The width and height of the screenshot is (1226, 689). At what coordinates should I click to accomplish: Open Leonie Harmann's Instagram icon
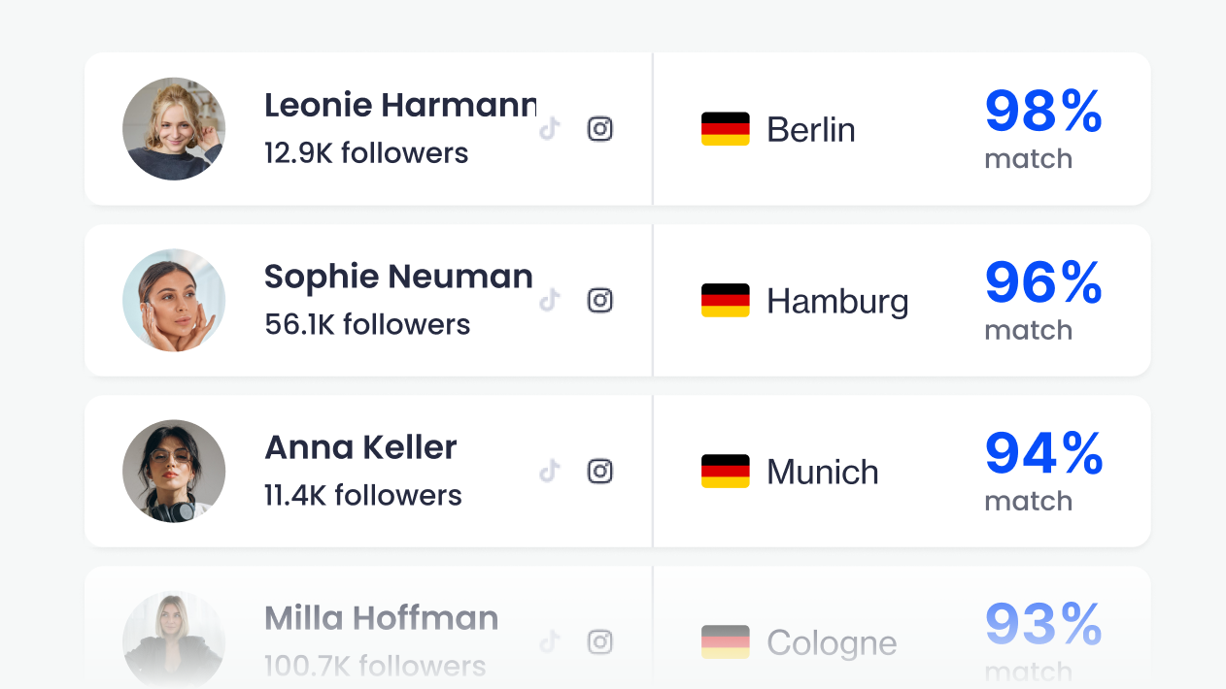pyautogui.click(x=600, y=129)
